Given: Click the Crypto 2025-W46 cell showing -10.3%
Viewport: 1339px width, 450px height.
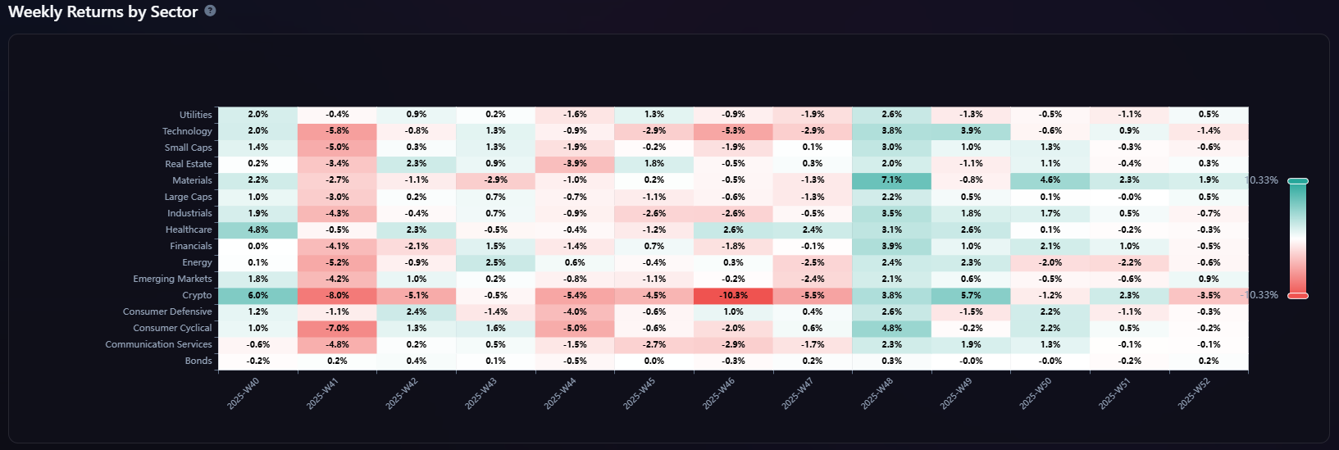Looking at the screenshot, I should (733, 295).
